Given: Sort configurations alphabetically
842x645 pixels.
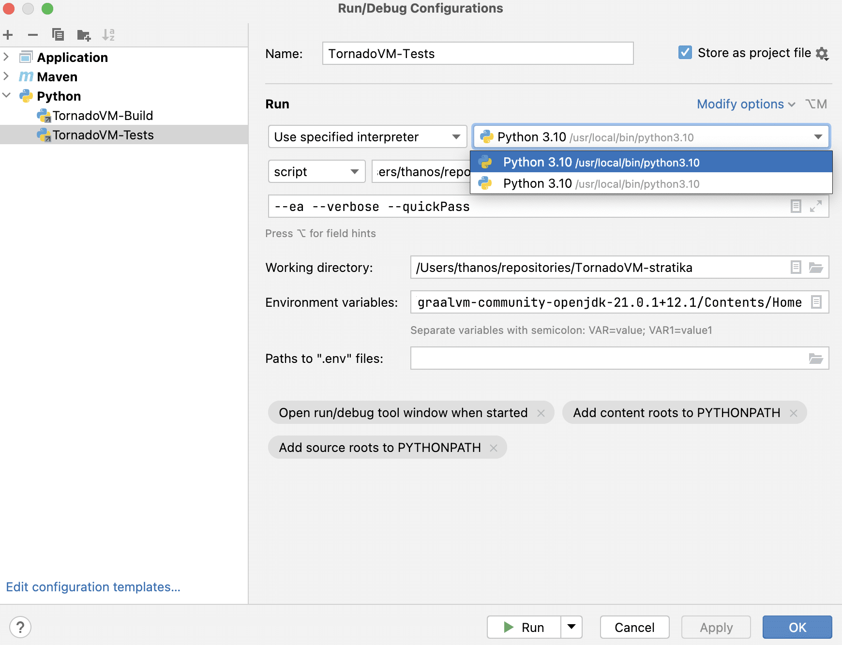Looking at the screenshot, I should (x=108, y=34).
